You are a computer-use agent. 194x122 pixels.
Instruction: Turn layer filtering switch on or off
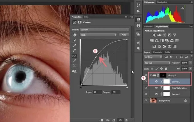pos(191,57)
